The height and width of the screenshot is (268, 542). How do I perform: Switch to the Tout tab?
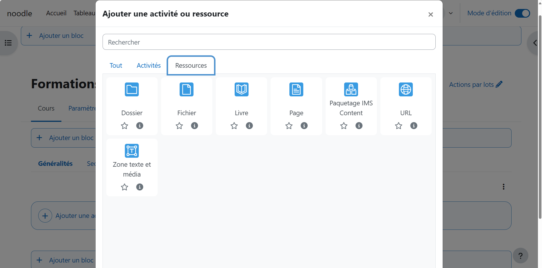click(x=116, y=65)
